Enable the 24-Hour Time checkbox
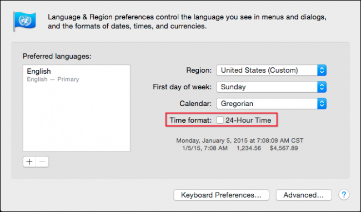 pos(219,120)
